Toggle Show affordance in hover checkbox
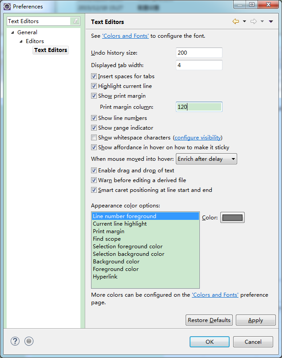This screenshot has width=282, height=358. (94, 147)
